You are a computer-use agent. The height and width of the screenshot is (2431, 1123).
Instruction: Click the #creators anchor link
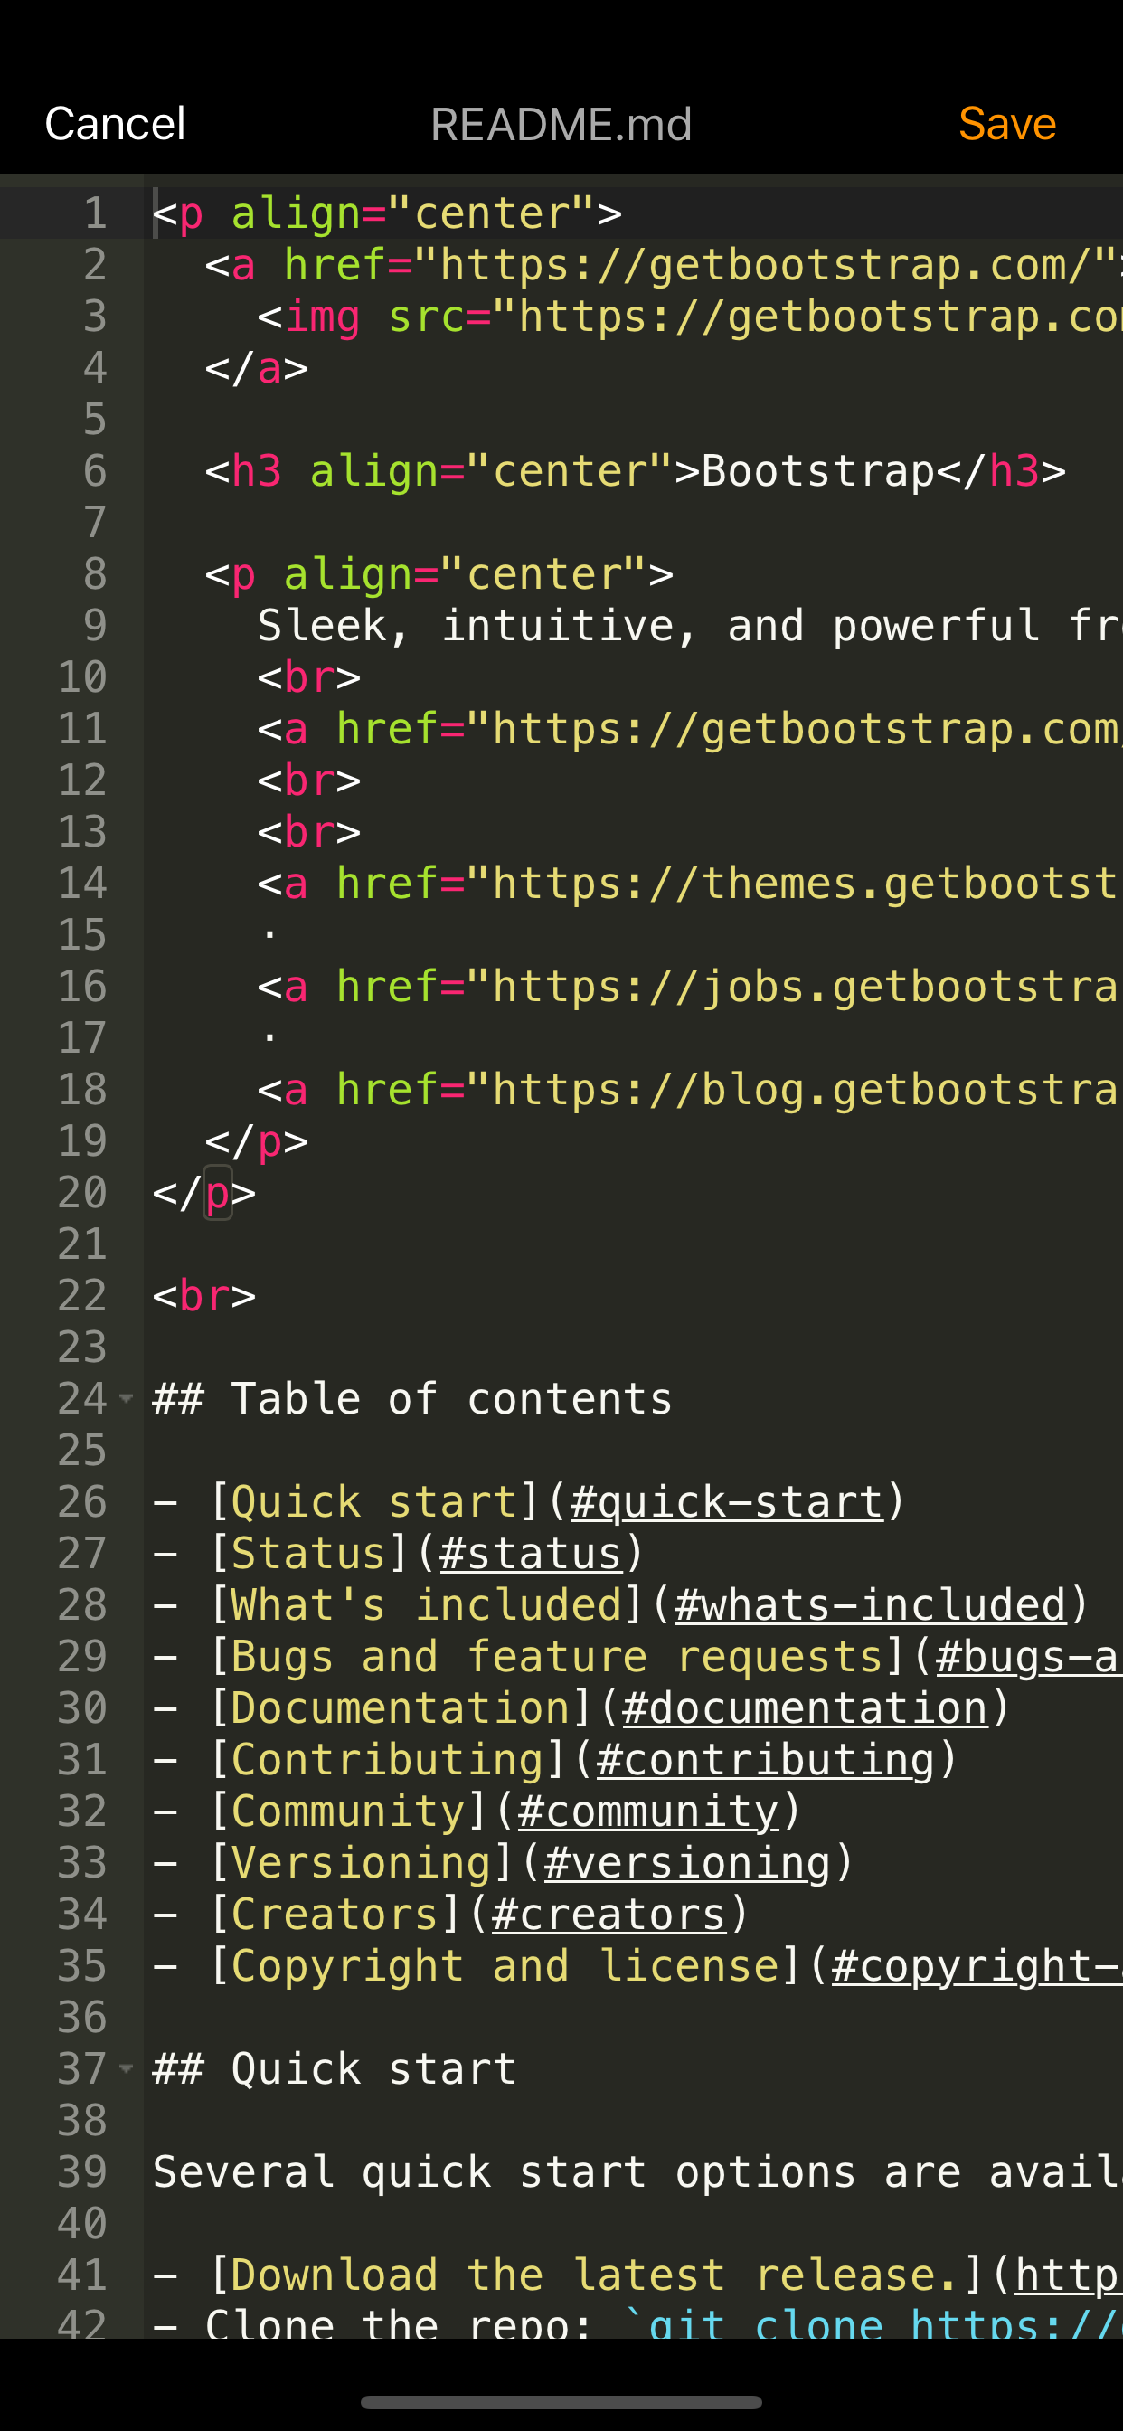click(609, 1915)
